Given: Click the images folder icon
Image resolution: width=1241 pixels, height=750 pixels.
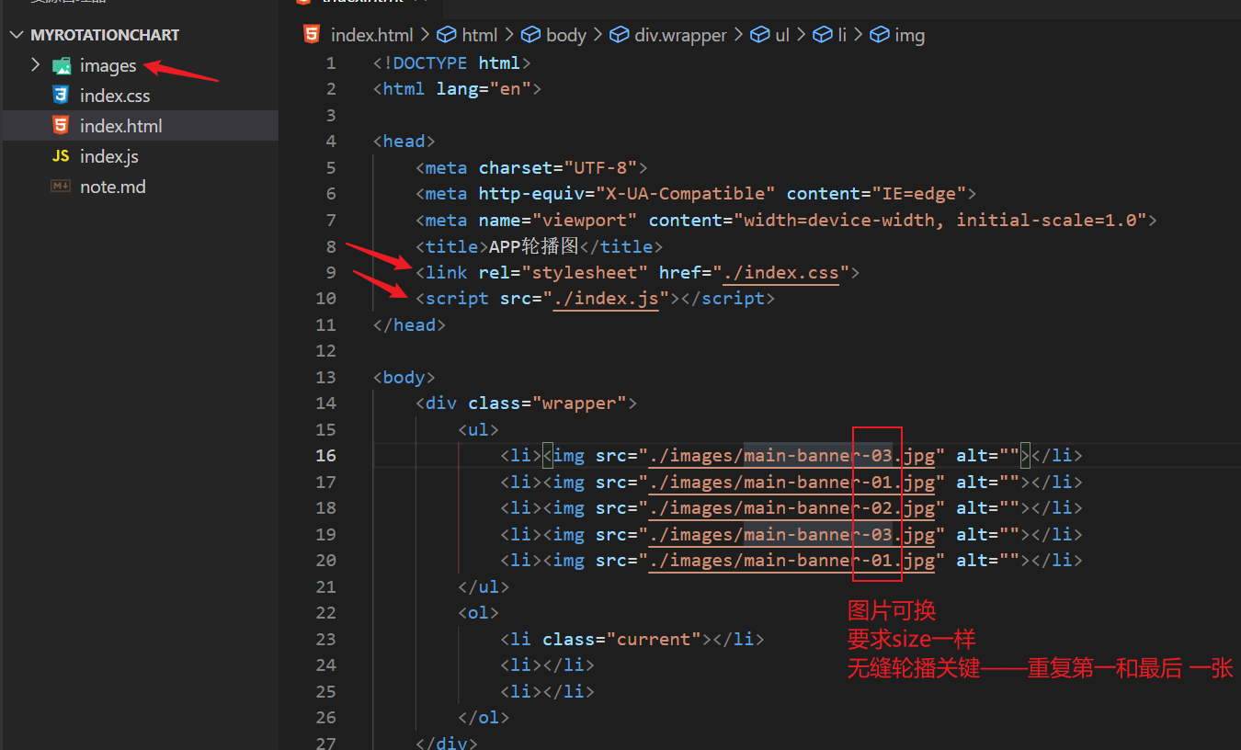Looking at the screenshot, I should [62, 65].
